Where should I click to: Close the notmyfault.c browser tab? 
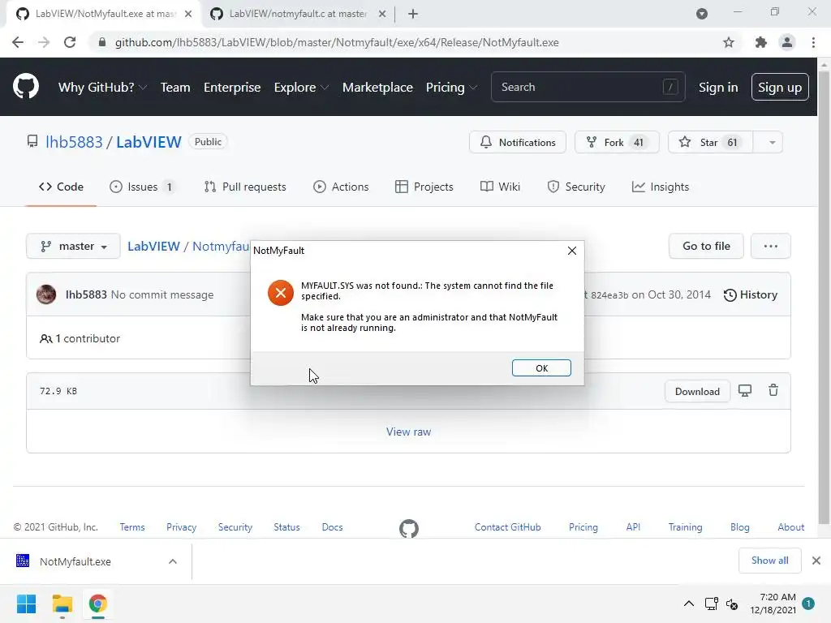coord(382,14)
